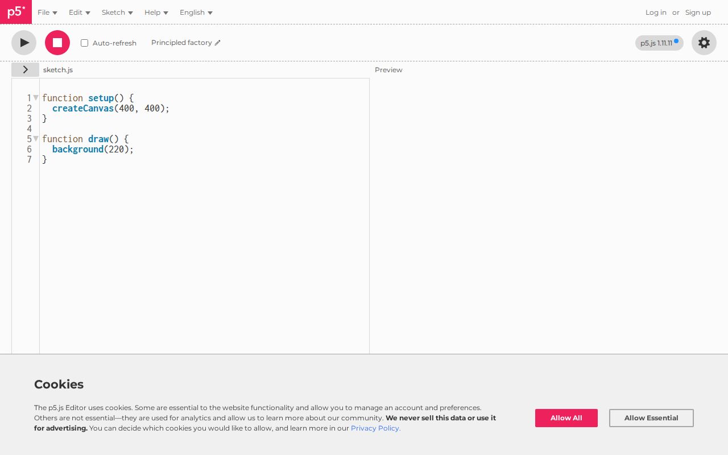Viewport: 728px width, 455px height.
Task: Rename the sketch using the pencil icon
Action: (218, 43)
